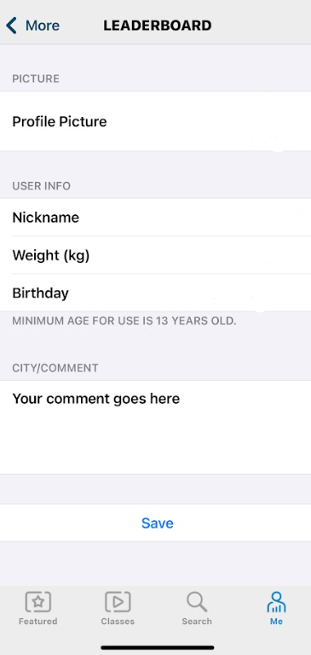Edit the Nickname field
Viewport: 311px width, 655px height.
coord(155,217)
